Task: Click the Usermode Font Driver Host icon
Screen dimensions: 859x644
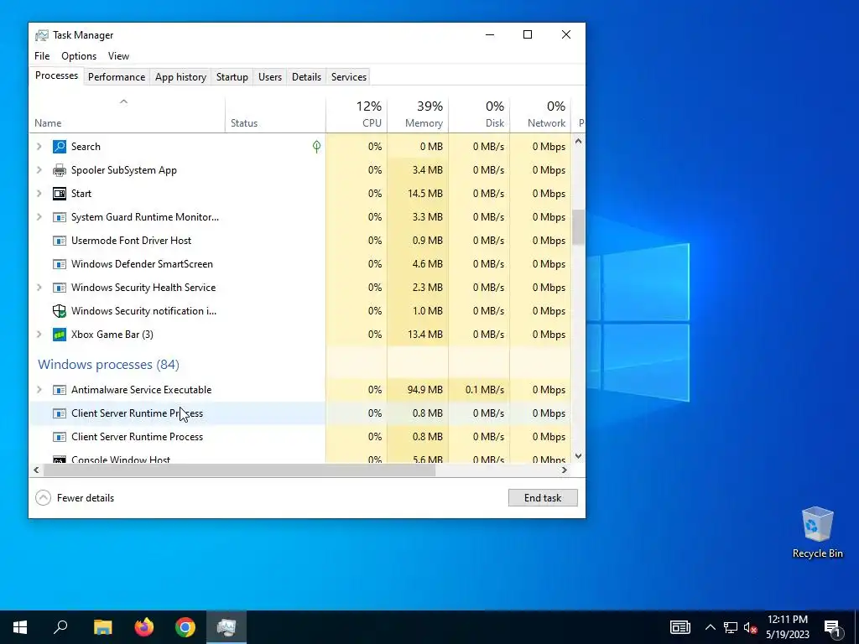Action: 60,241
